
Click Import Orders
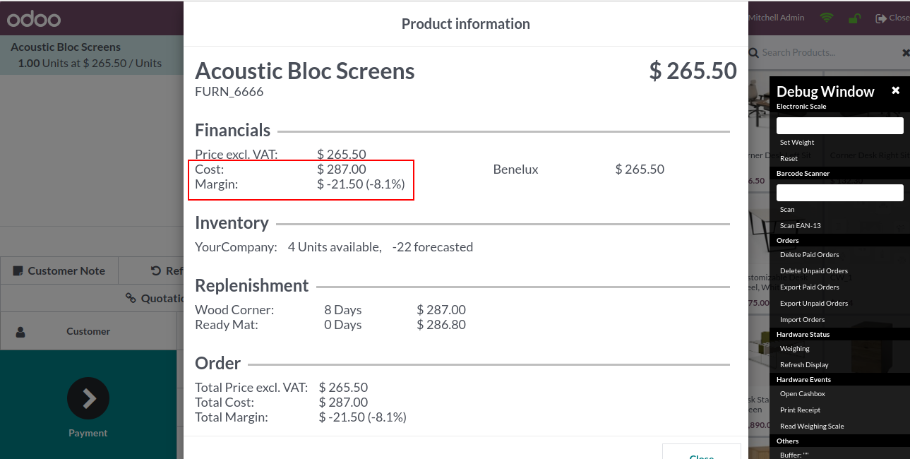coord(802,319)
